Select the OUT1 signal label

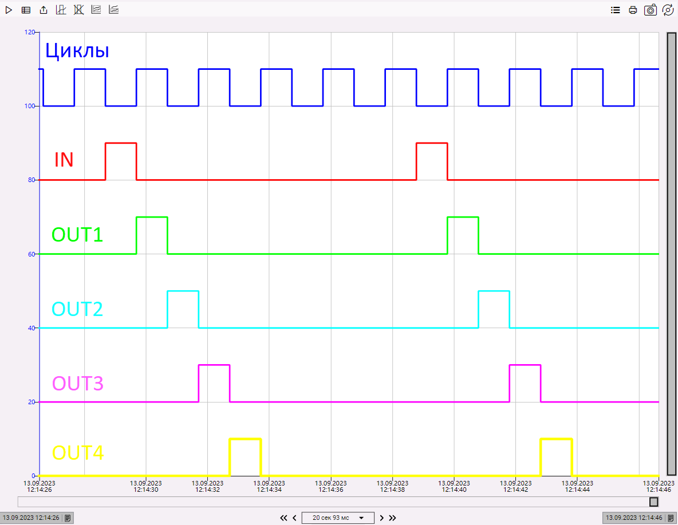77,234
